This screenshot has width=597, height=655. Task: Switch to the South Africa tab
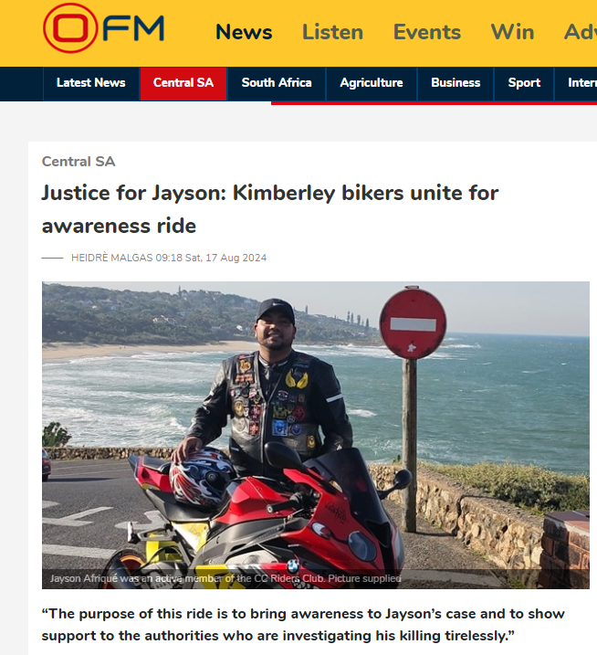pos(277,83)
